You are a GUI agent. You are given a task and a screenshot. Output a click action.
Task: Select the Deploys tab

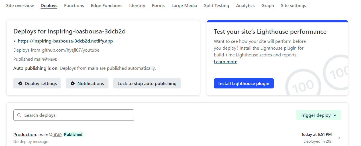click(49, 6)
